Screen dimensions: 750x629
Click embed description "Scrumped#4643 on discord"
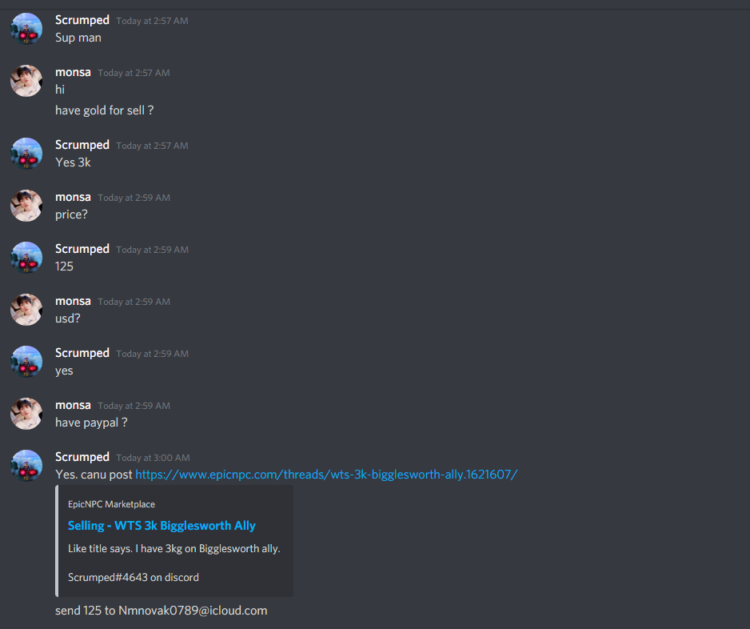(134, 577)
